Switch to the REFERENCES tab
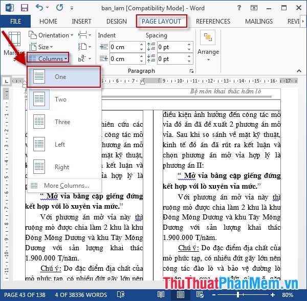Image resolution: width=307 pixels, height=301 pixels. 213,21
